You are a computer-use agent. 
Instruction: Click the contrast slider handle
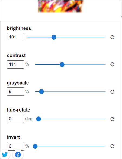tap(62, 64)
